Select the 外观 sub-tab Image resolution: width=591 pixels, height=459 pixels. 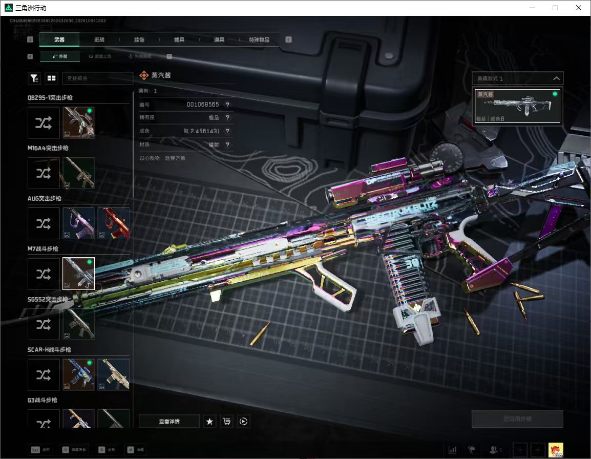(59, 56)
